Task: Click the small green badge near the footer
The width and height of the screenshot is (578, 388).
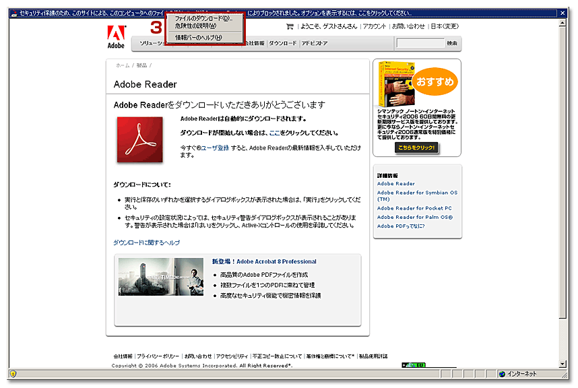Action: tap(414, 365)
